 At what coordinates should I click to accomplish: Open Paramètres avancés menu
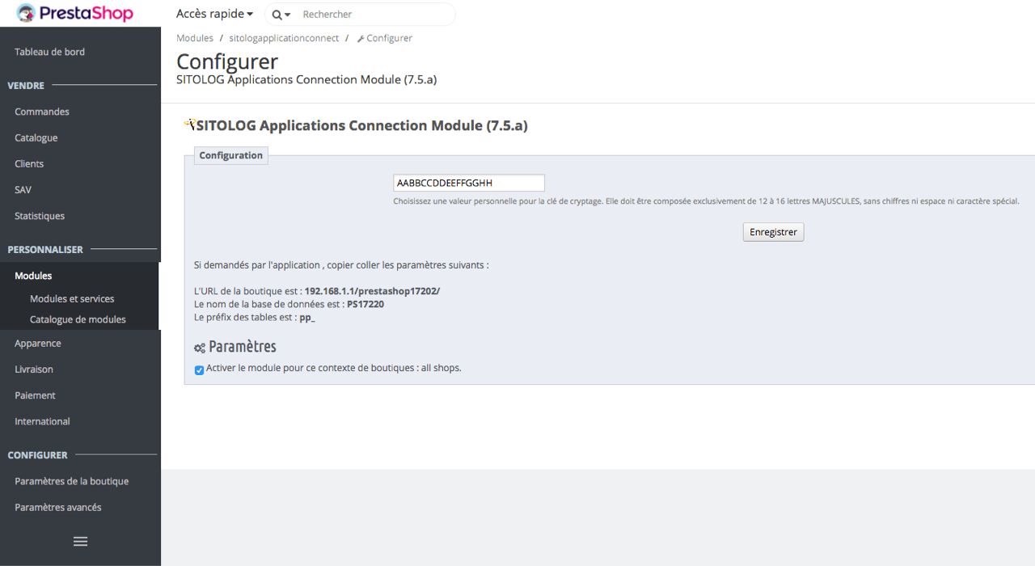click(x=58, y=507)
